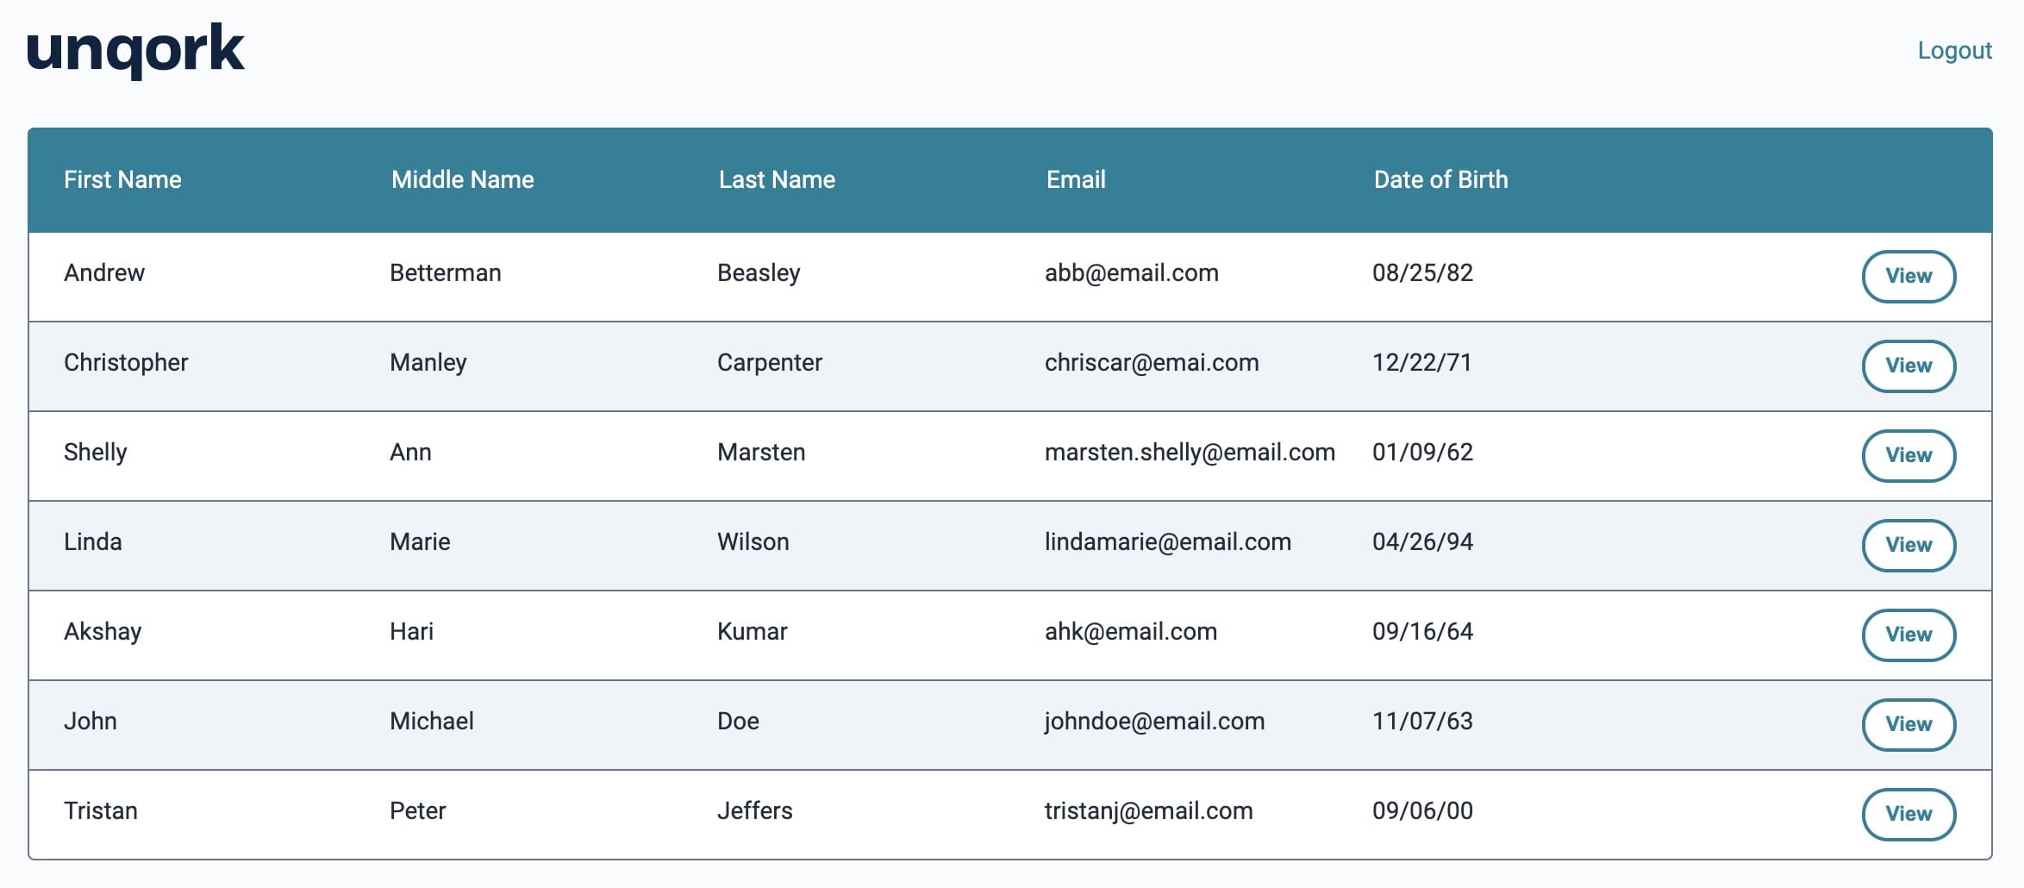The width and height of the screenshot is (2024, 888).
Task: Click the unqork logo
Action: pyautogui.click(x=135, y=50)
